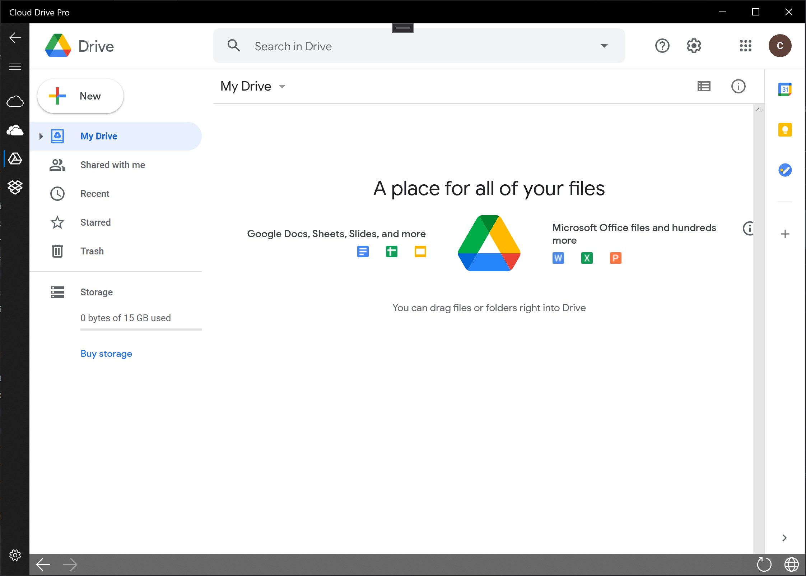Click the New button
806x576 pixels.
pyautogui.click(x=80, y=96)
